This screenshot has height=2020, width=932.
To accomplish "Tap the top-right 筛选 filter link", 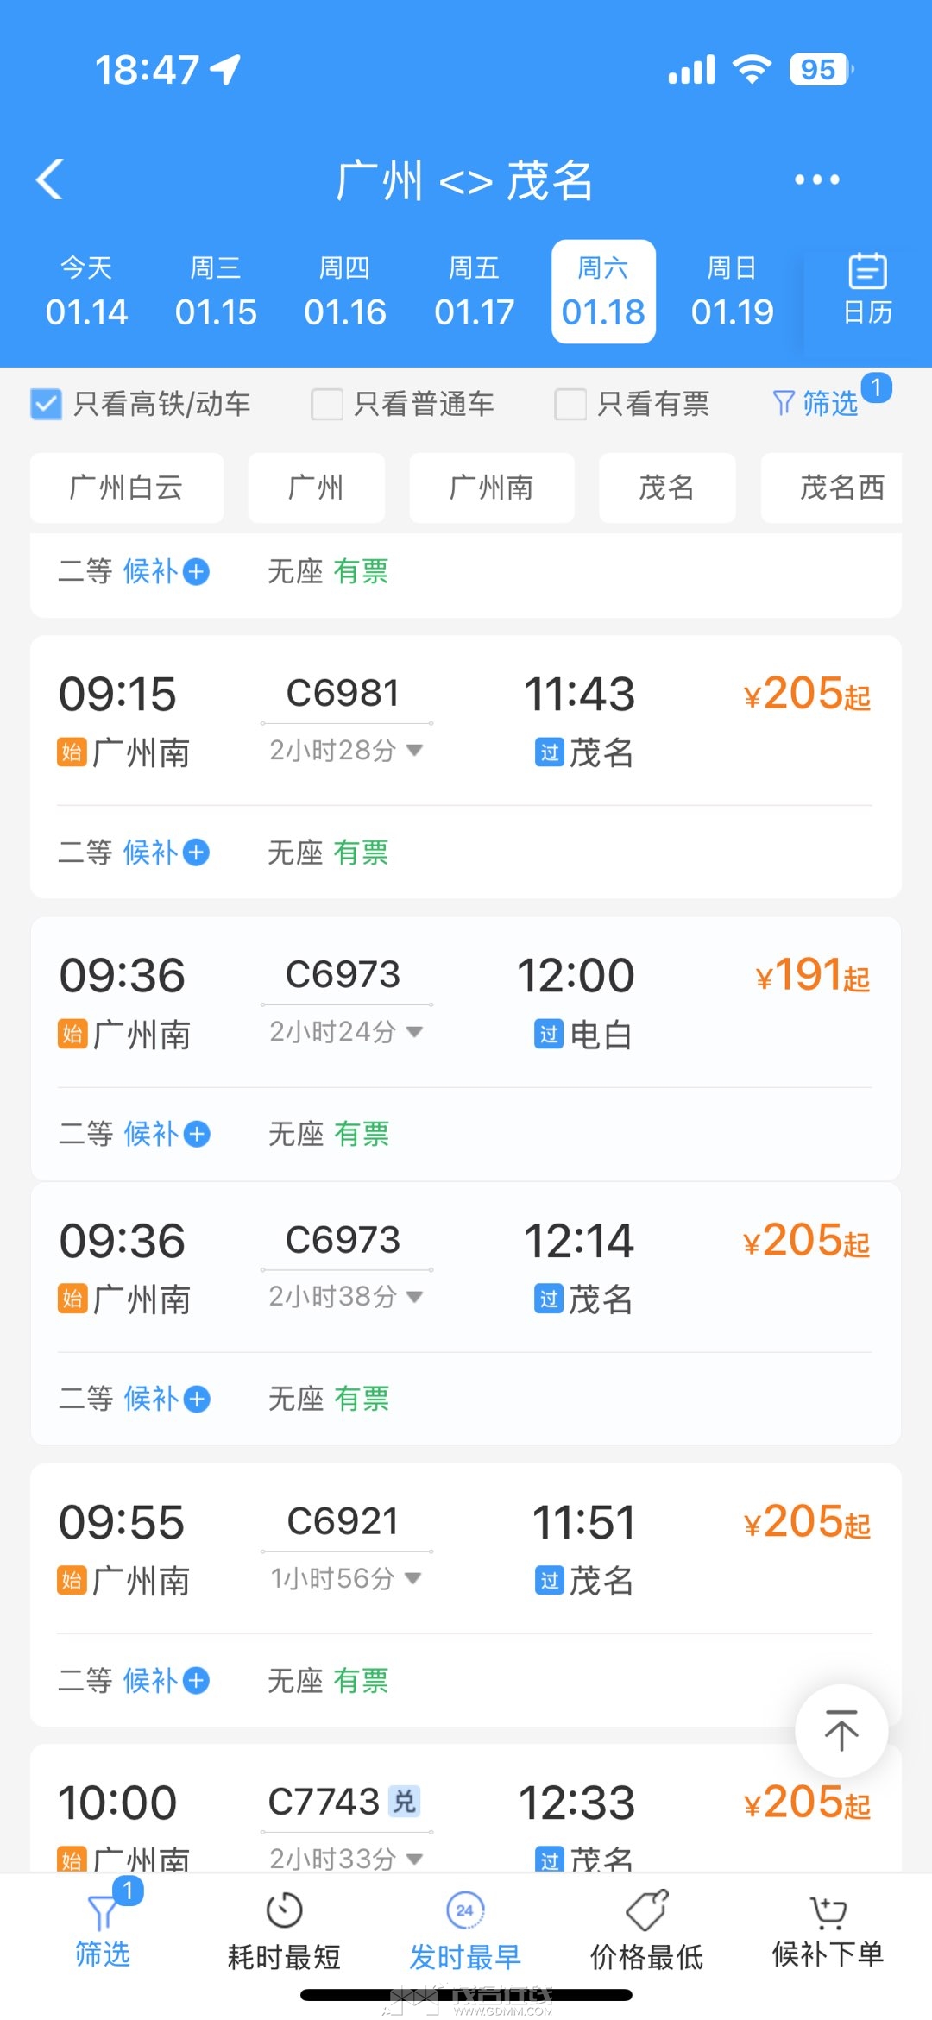I will tap(817, 403).
